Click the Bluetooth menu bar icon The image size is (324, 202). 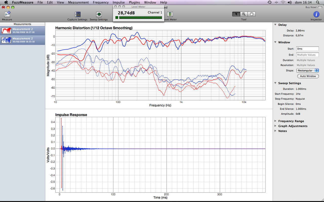tap(276, 2)
